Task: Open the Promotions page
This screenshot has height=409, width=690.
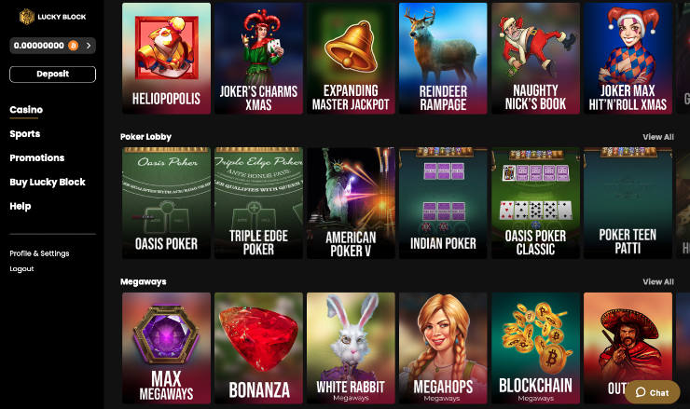Action: 37,157
